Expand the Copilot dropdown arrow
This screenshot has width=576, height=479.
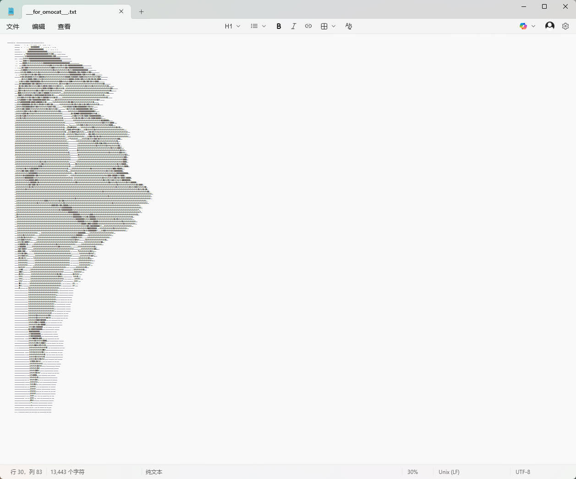click(x=533, y=26)
